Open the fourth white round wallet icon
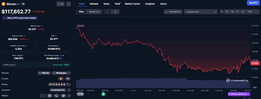 point(63,96)
